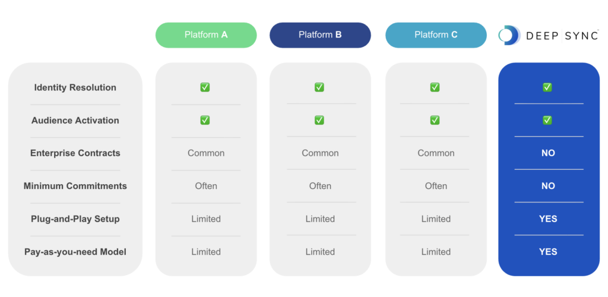Click the Deep Sync logo icon

coord(509,36)
